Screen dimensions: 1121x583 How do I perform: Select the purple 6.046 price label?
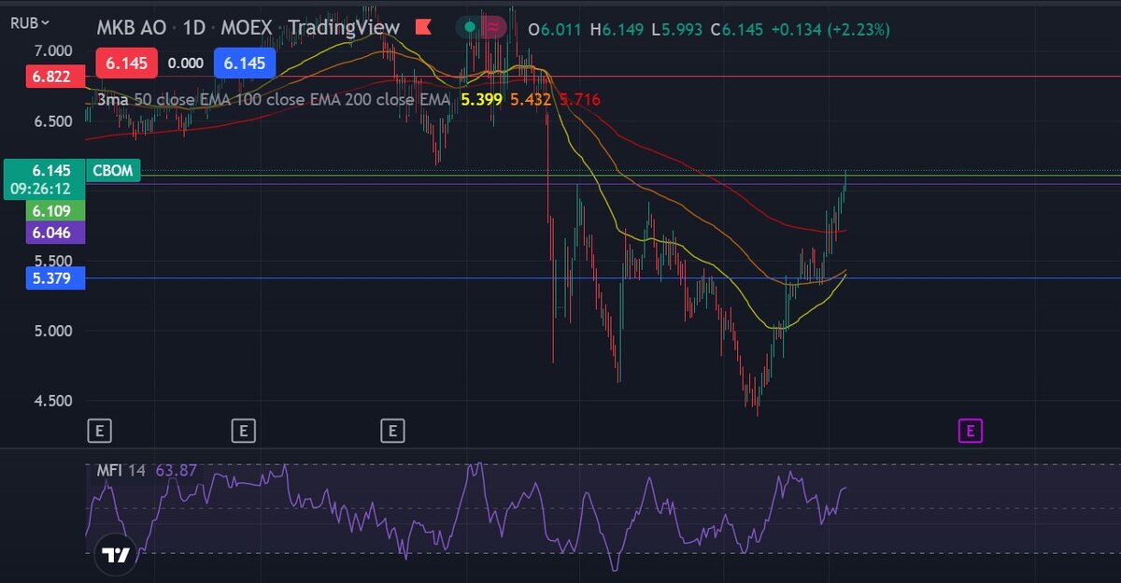56,233
